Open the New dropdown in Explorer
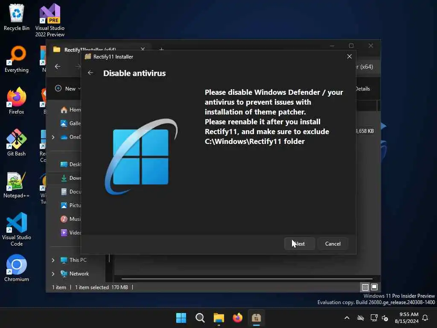 (68, 88)
